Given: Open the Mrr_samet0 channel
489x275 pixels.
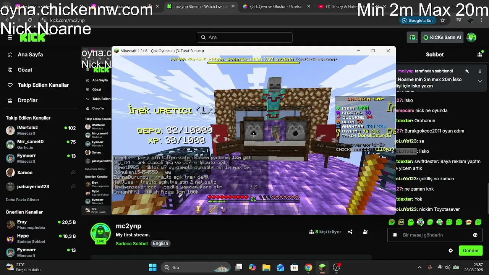Looking at the screenshot, I should (x=41, y=144).
